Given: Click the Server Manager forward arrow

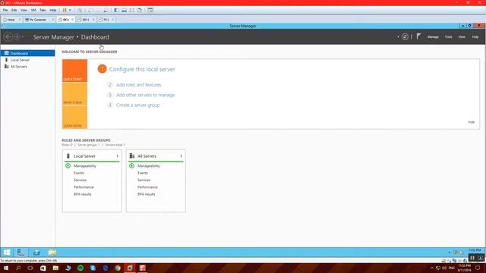Looking at the screenshot, I should 17,37.
